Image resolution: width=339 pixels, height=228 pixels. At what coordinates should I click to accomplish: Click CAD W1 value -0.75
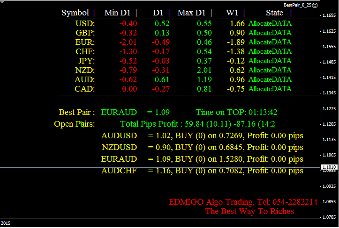[236, 89]
